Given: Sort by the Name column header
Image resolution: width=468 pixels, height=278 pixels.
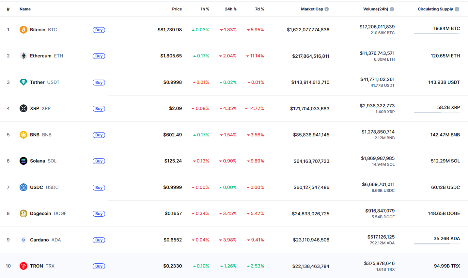Looking at the screenshot, I should pyautogui.click(x=25, y=9).
